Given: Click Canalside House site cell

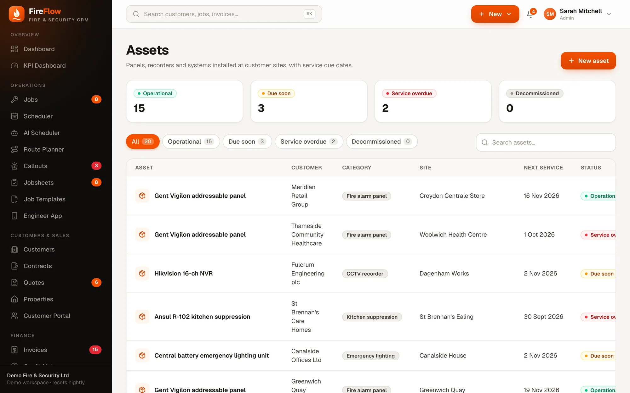Looking at the screenshot, I should (443, 356).
